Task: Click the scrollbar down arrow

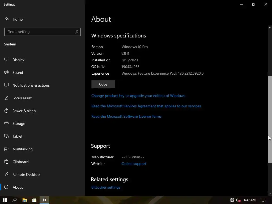Action: click(x=270, y=194)
